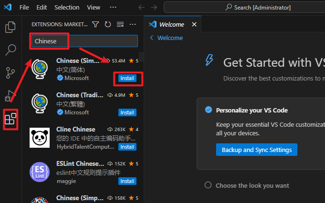Click the Cline Chinese panda icon
Screen dimensions: 325x203
tap(40, 138)
